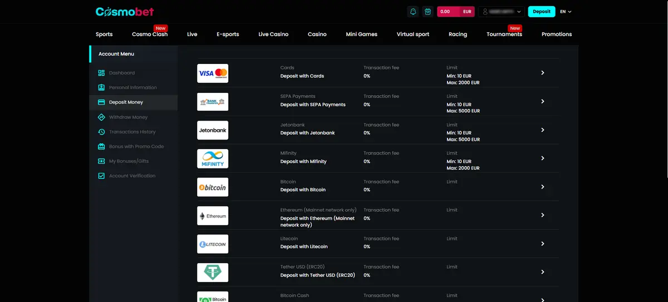Screen dimensions: 668x302
Task: Click the Deposit Money card icon
Action: click(101, 102)
